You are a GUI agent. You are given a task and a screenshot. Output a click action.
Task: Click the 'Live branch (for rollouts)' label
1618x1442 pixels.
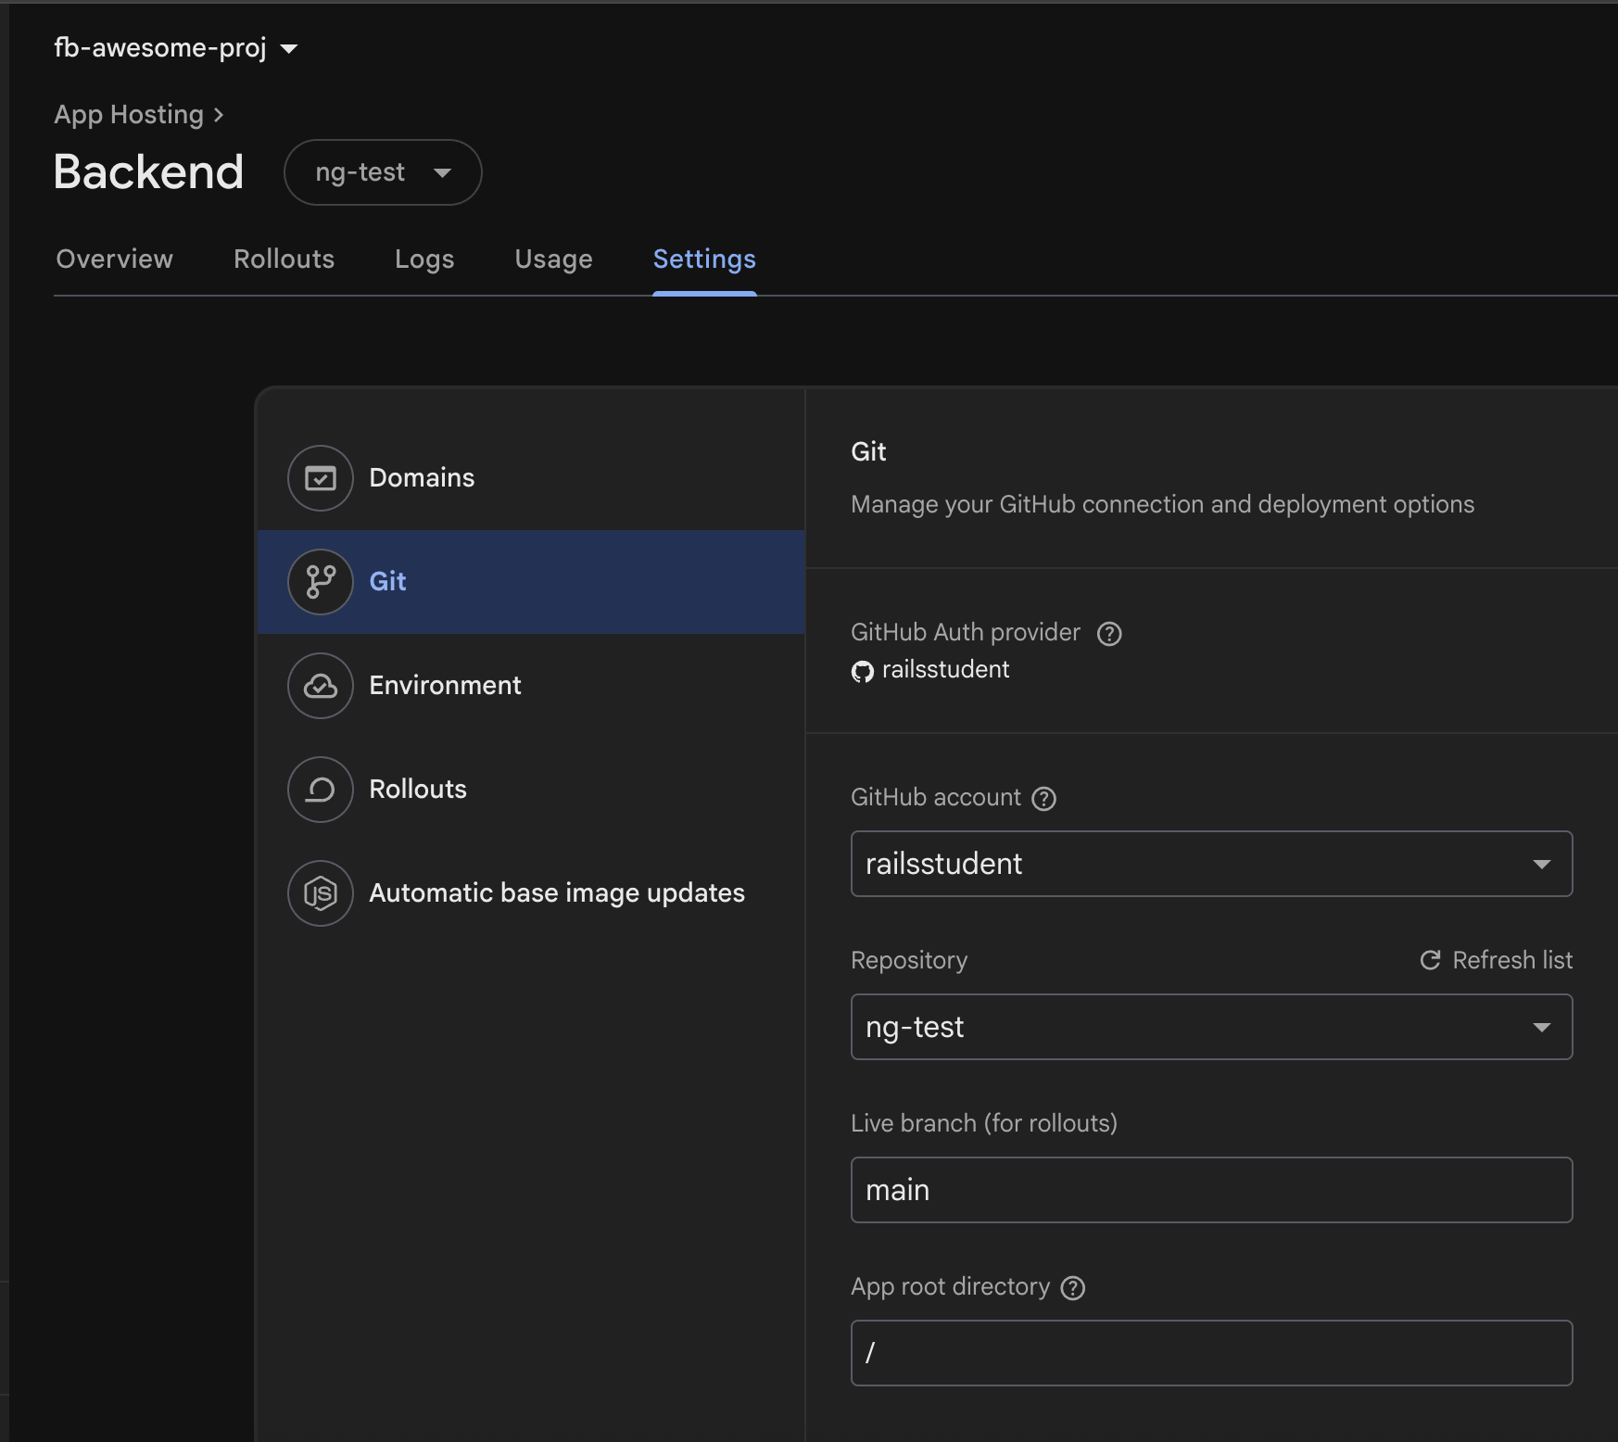984,1123
